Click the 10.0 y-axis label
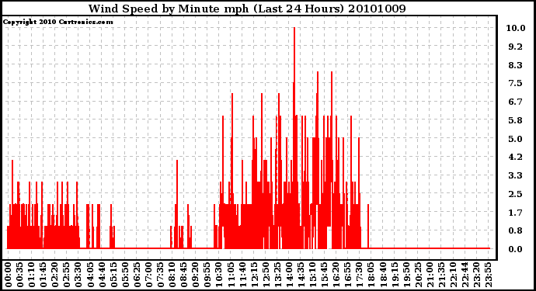Viewport: 536px width, 291px height. (x=516, y=28)
